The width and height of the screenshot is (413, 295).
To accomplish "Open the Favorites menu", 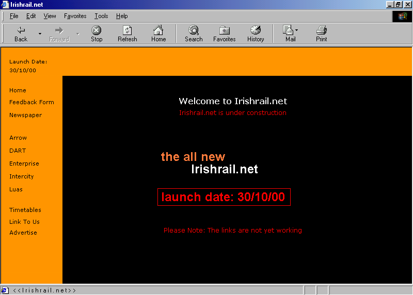I will (x=75, y=16).
